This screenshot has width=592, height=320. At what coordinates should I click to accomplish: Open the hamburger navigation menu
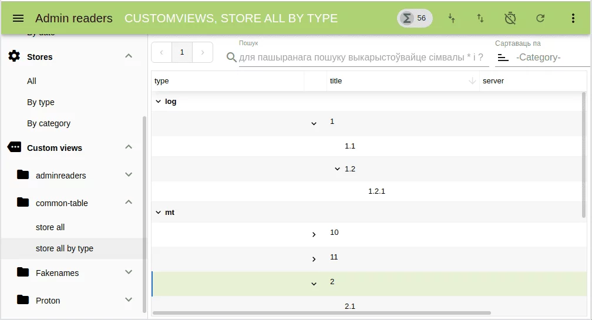point(18,18)
